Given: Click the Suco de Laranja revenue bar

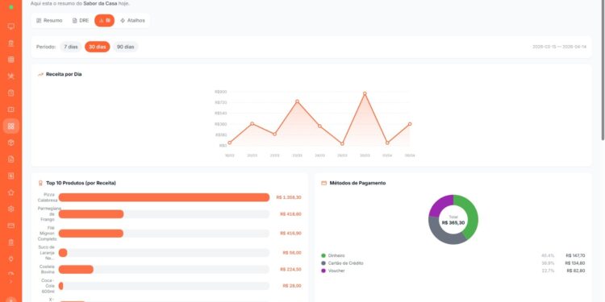Looking at the screenshot, I should point(63,253).
